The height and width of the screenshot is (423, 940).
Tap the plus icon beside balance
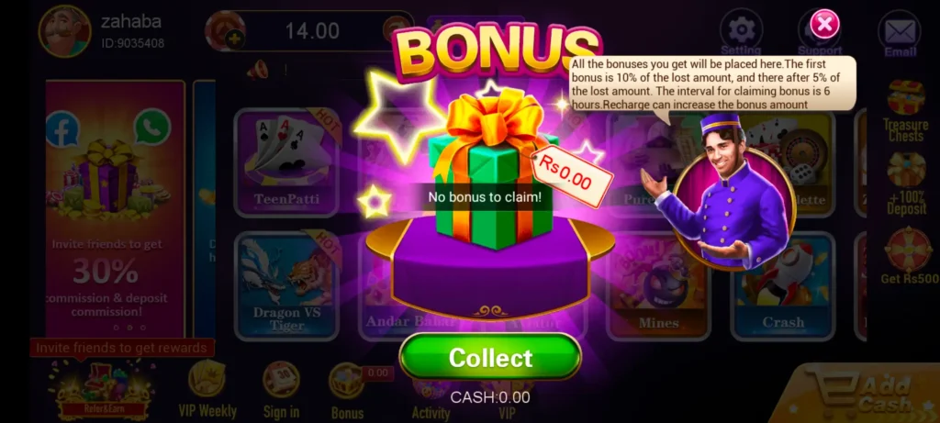(x=234, y=40)
